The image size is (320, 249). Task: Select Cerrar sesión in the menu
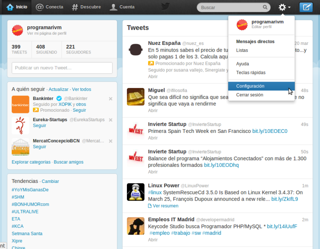coord(249,95)
